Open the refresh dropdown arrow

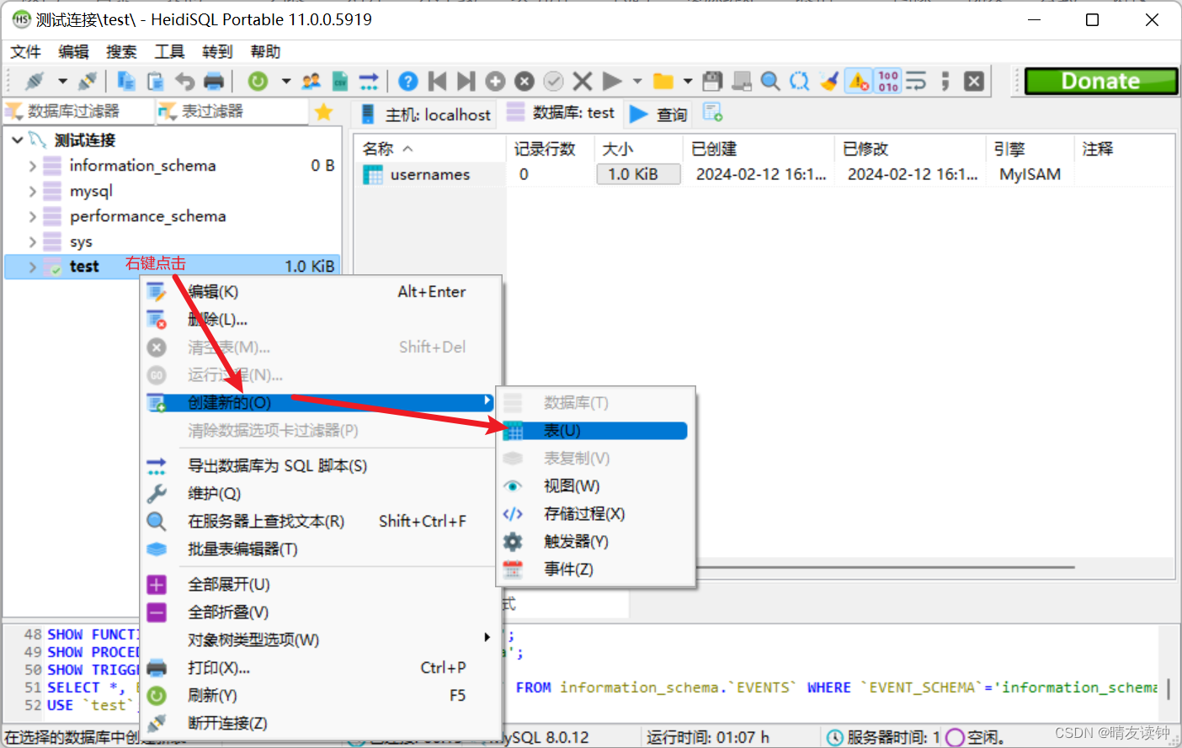point(286,82)
